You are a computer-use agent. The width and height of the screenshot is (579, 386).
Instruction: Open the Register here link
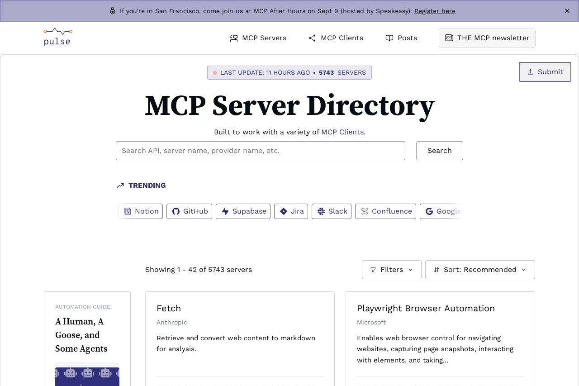coord(435,11)
